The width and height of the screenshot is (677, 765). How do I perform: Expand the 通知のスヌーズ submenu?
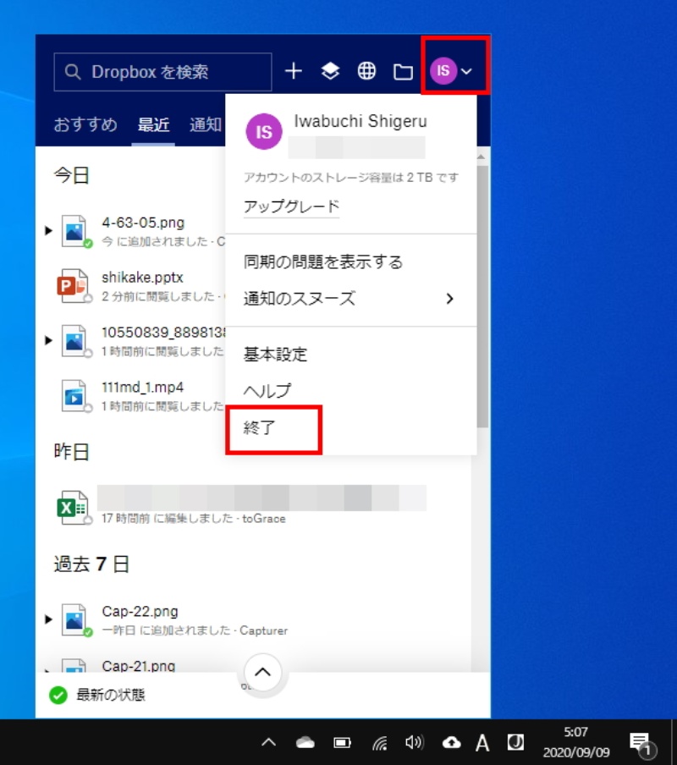[449, 299]
